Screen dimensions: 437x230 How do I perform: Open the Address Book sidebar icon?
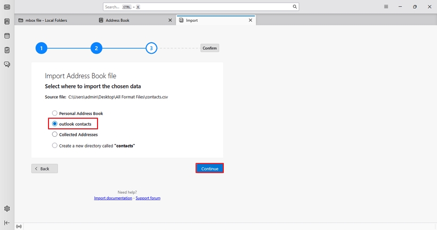point(7,21)
